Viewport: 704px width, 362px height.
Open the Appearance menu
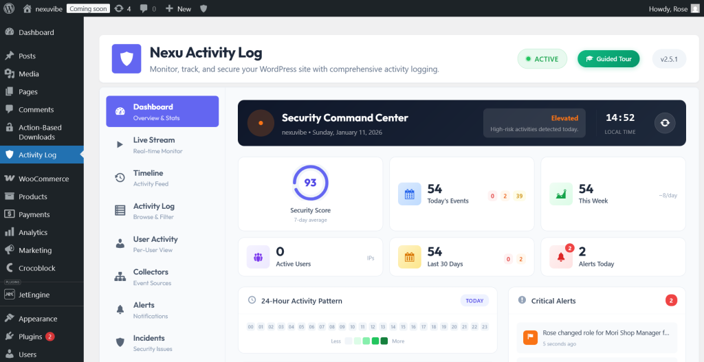(x=42, y=319)
